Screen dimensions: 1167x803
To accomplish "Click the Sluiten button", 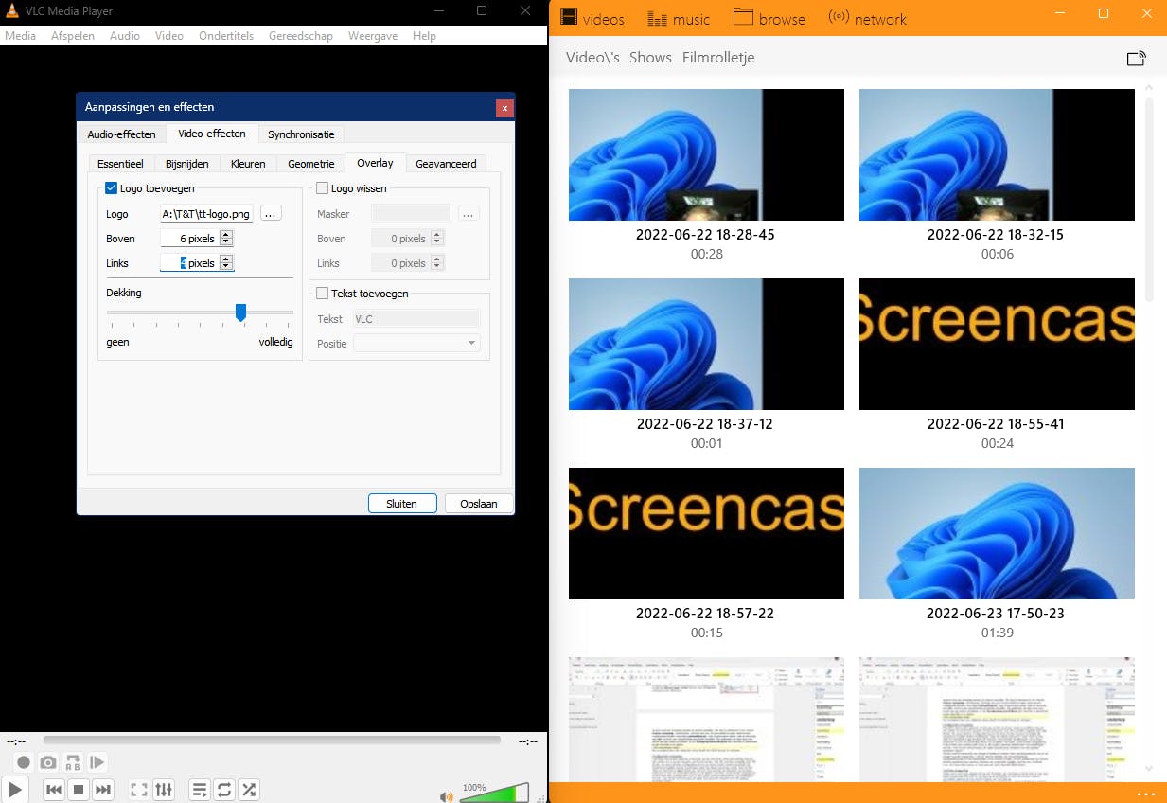I will (x=401, y=504).
